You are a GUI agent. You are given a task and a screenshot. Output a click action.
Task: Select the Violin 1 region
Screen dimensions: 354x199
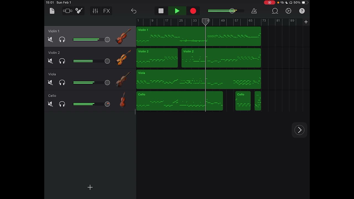point(199,36)
